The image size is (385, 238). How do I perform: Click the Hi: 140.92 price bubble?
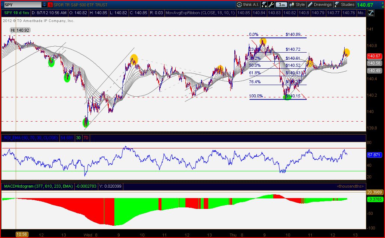pos(20,30)
